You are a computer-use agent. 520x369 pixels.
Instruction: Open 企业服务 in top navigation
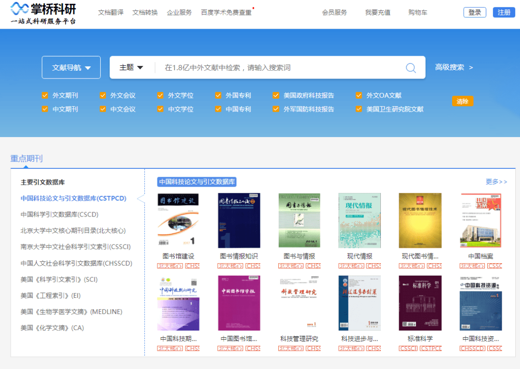tap(179, 13)
